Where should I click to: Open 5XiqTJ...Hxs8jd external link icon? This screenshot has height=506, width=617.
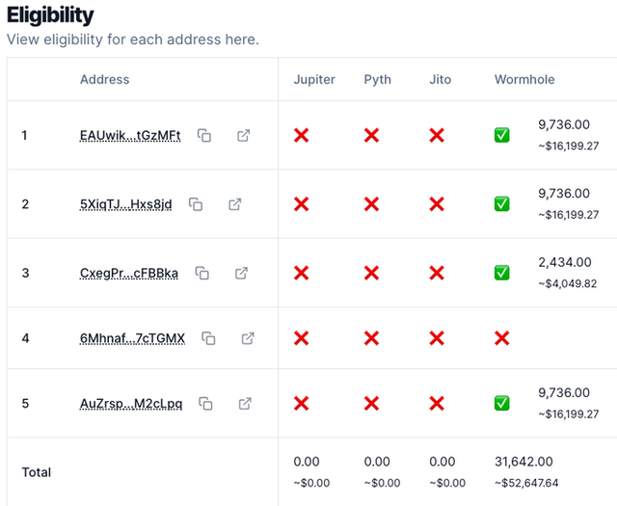[x=235, y=204]
